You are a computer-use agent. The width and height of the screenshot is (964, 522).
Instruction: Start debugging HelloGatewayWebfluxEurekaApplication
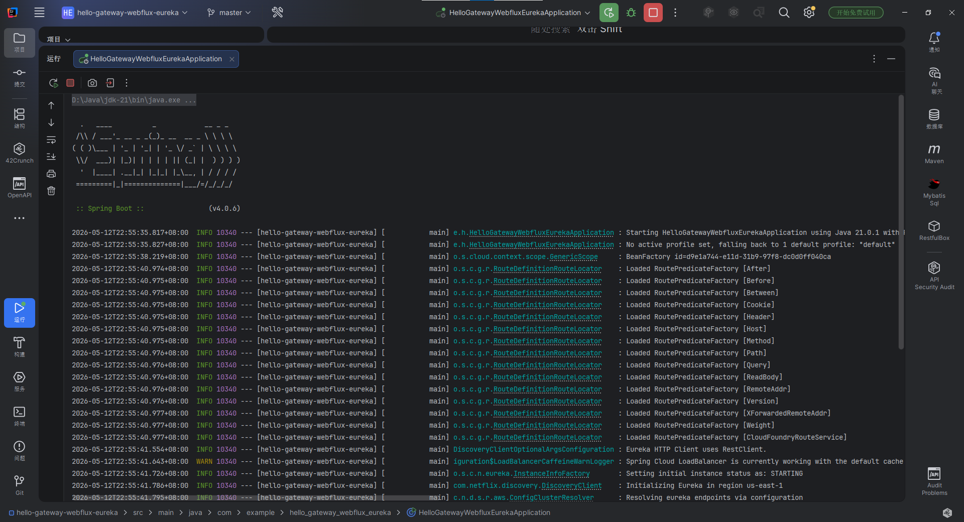click(x=631, y=13)
